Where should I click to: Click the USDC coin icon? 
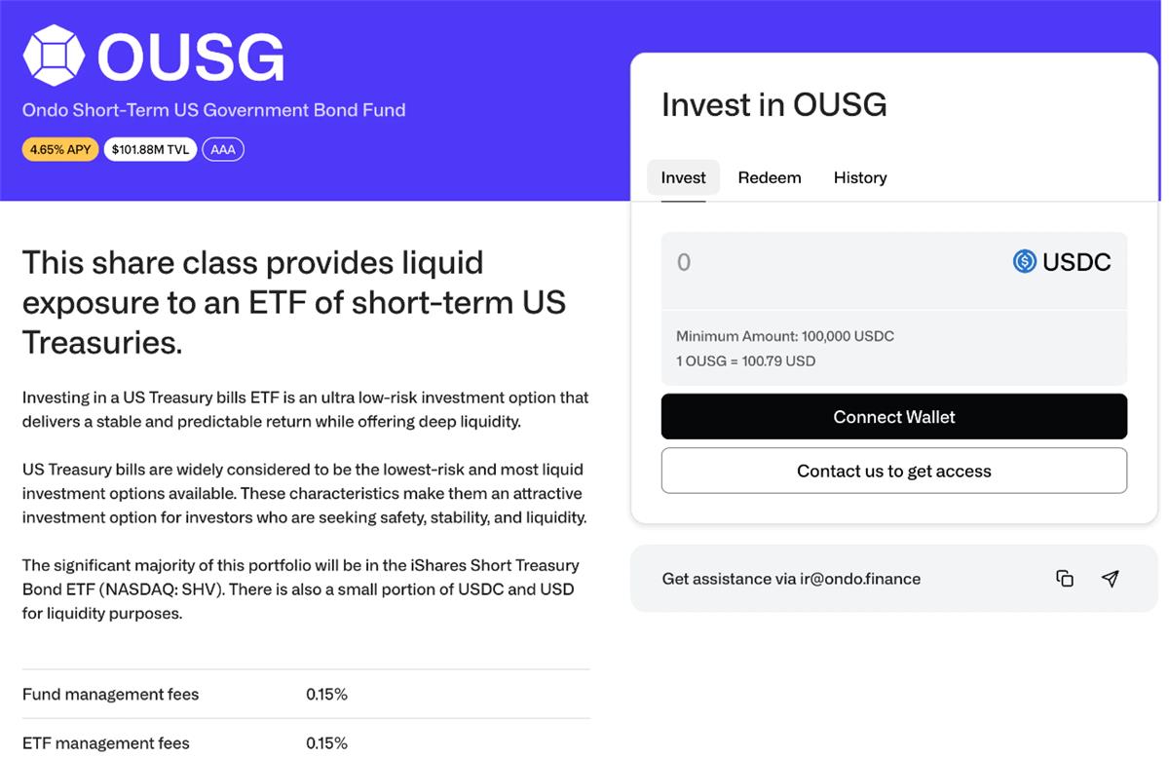[1024, 261]
